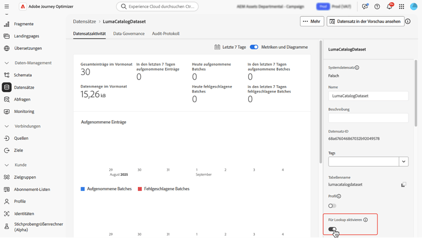This screenshot has height=238, width=422.
Task: Switch to the Audit-Protokoll tab
Action: [x=166, y=34]
